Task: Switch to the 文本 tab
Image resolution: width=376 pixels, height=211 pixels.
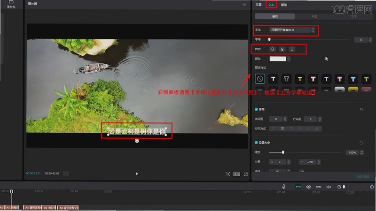Action: (271, 5)
